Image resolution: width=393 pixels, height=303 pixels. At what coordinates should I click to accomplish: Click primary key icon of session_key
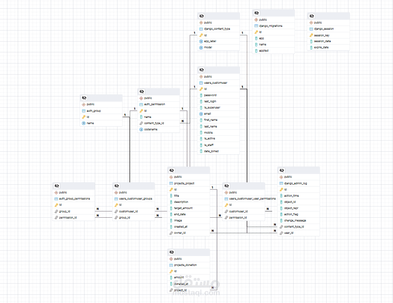[311, 35]
